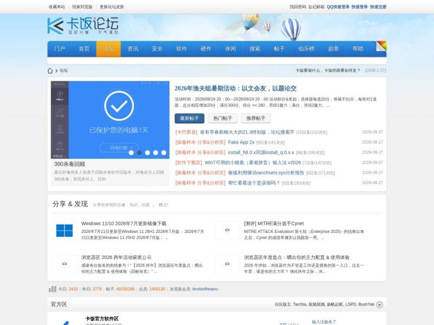Switch to the 热门帖子 tab
The width and height of the screenshot is (434, 325).
click(x=222, y=118)
